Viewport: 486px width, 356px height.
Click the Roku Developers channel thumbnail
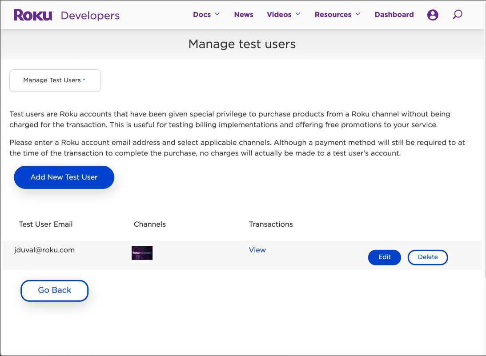142,253
